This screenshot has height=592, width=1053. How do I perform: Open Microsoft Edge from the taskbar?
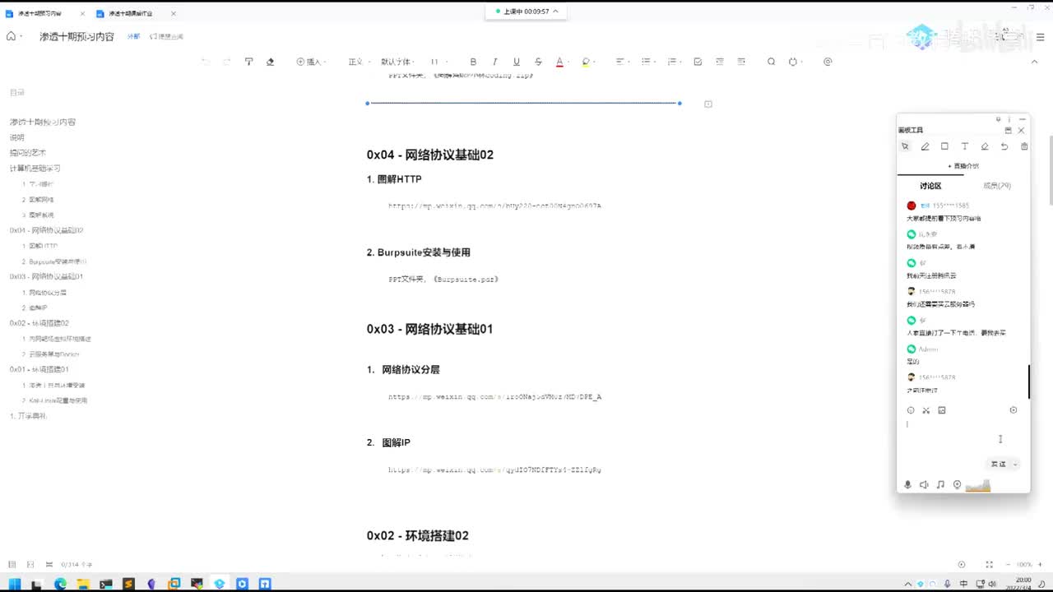[60, 584]
